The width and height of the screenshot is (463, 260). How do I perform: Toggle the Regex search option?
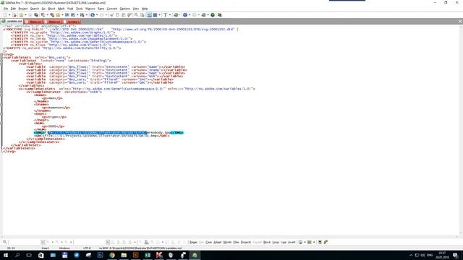tap(193, 243)
